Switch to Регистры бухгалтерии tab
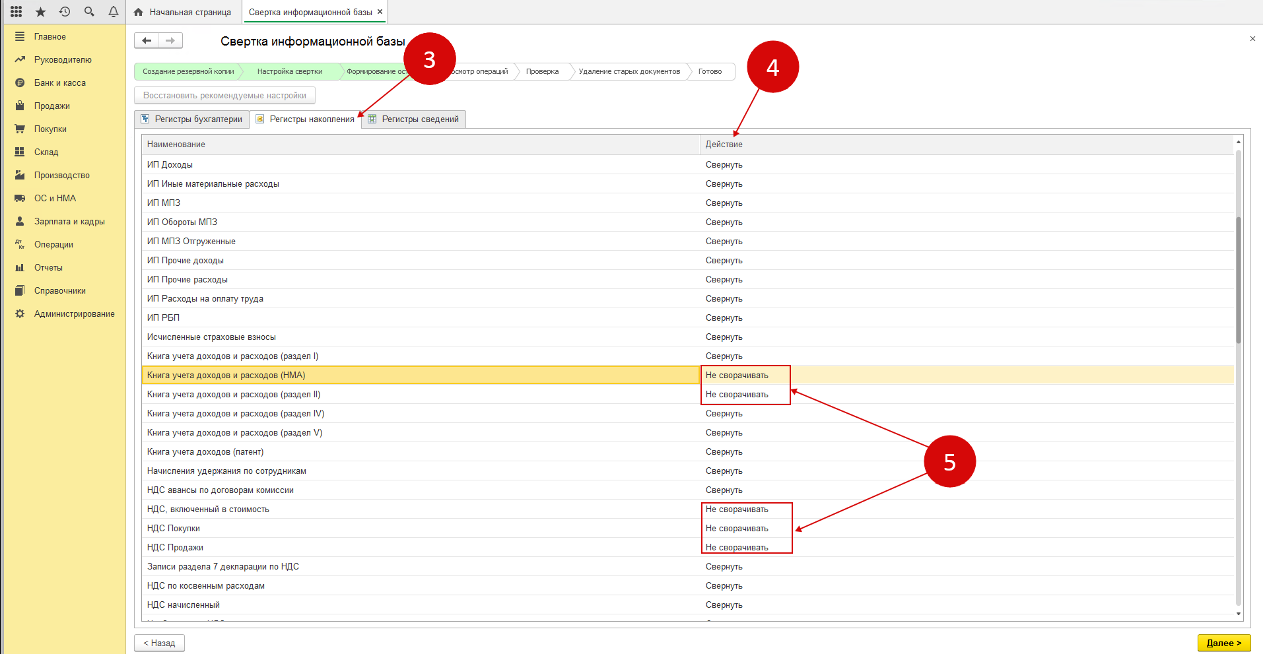The image size is (1263, 654). point(192,119)
